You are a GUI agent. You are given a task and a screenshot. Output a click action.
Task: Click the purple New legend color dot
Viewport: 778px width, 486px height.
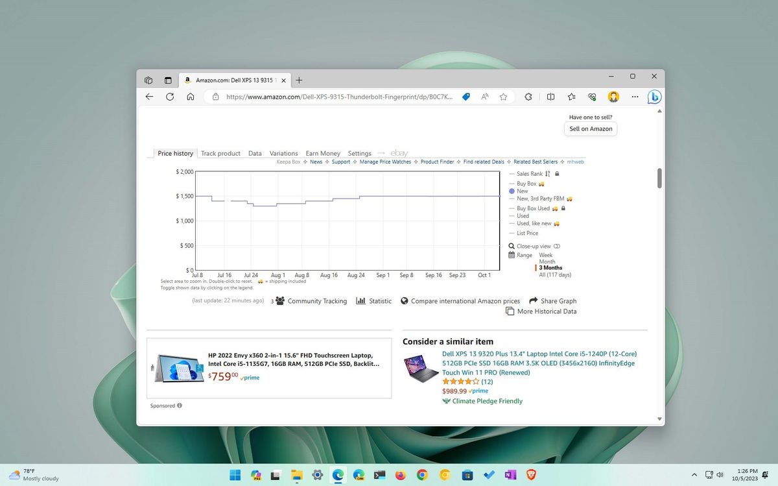(x=510, y=191)
